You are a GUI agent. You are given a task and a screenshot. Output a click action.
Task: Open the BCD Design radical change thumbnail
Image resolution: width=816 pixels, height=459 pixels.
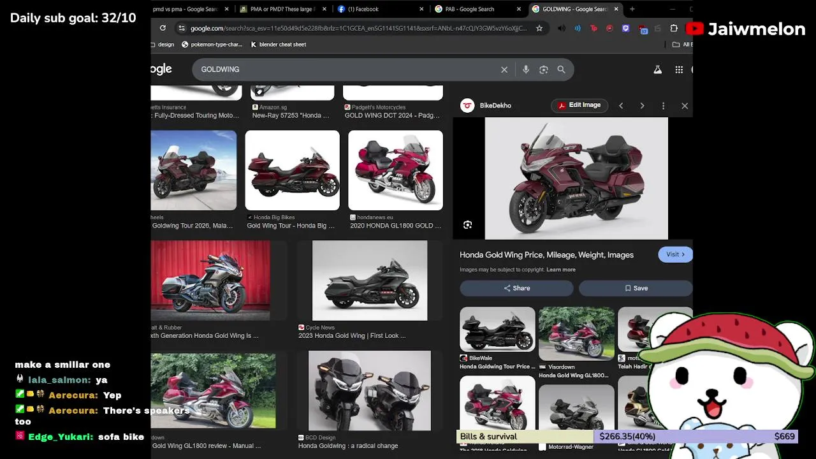(x=370, y=391)
